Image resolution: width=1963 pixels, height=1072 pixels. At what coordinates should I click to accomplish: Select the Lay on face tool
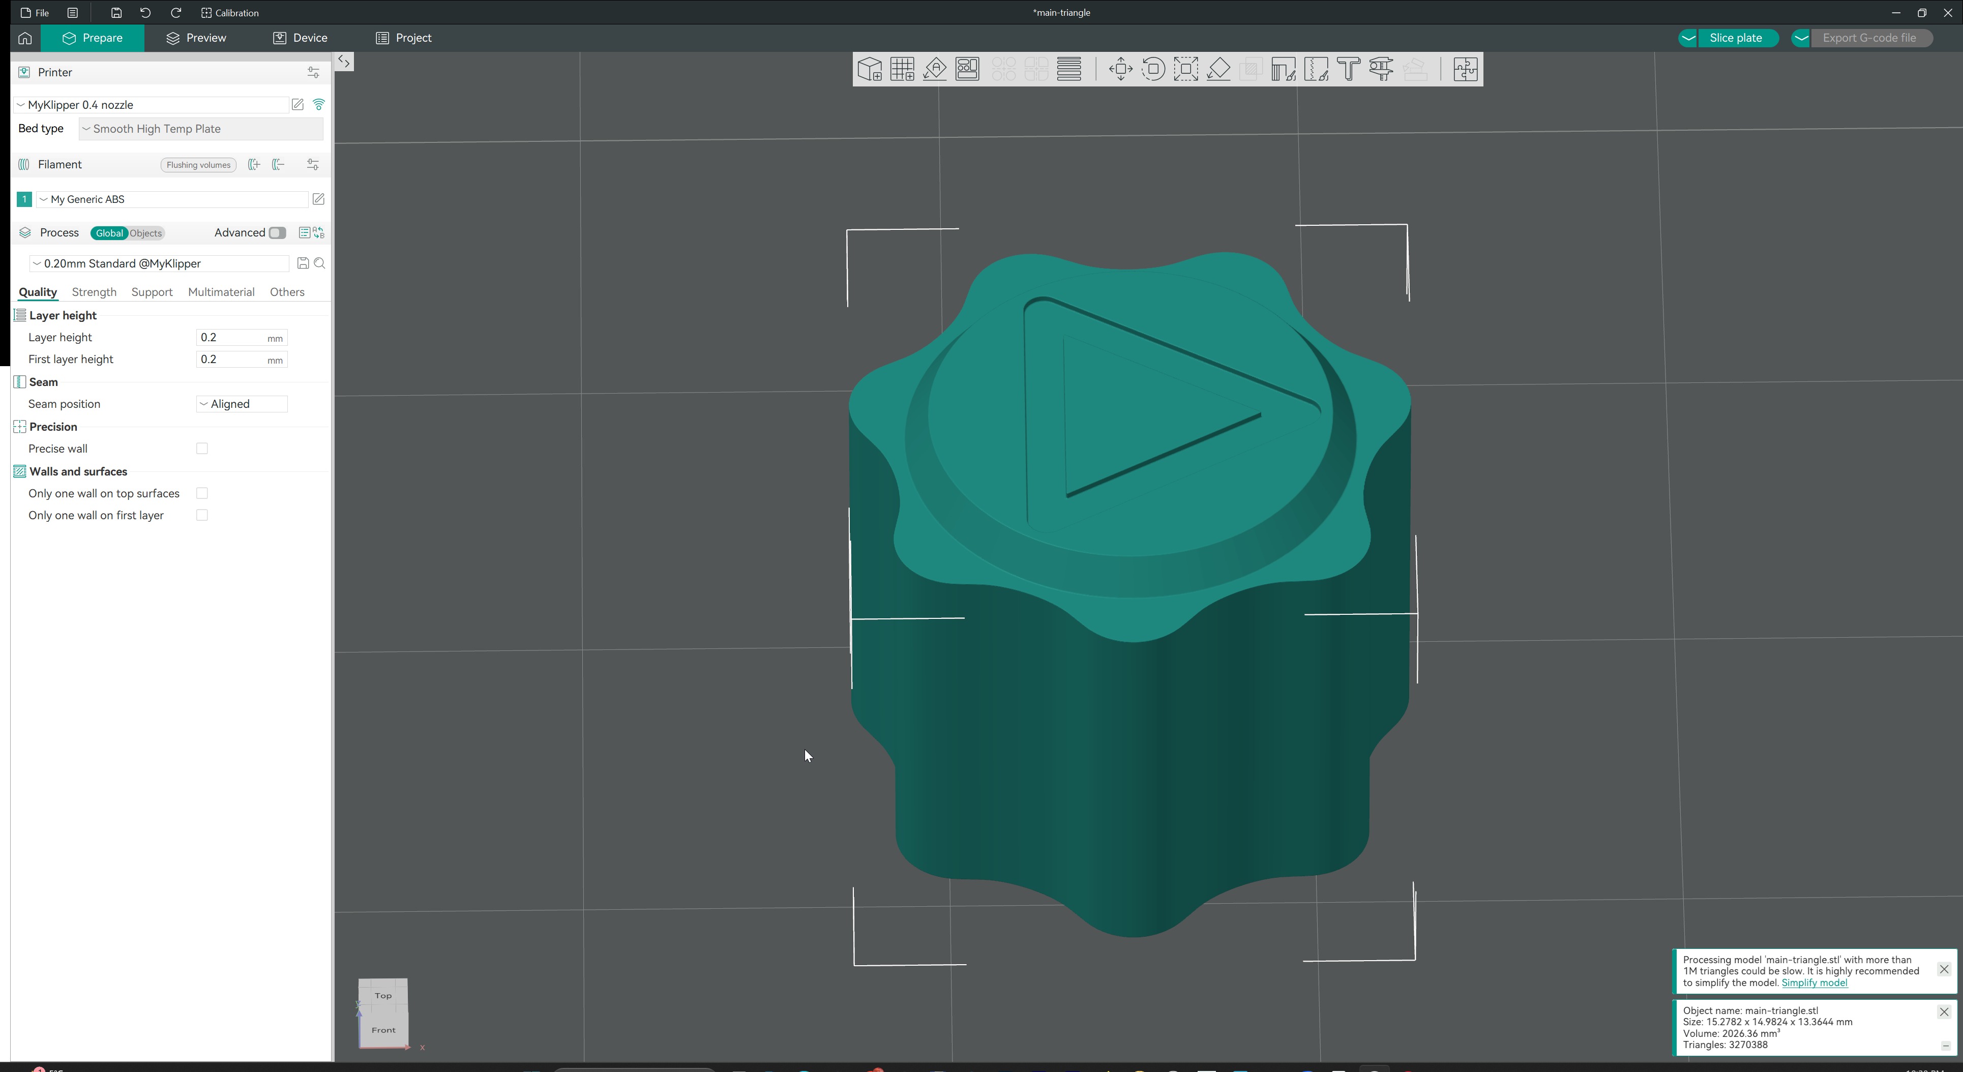pos(1220,69)
